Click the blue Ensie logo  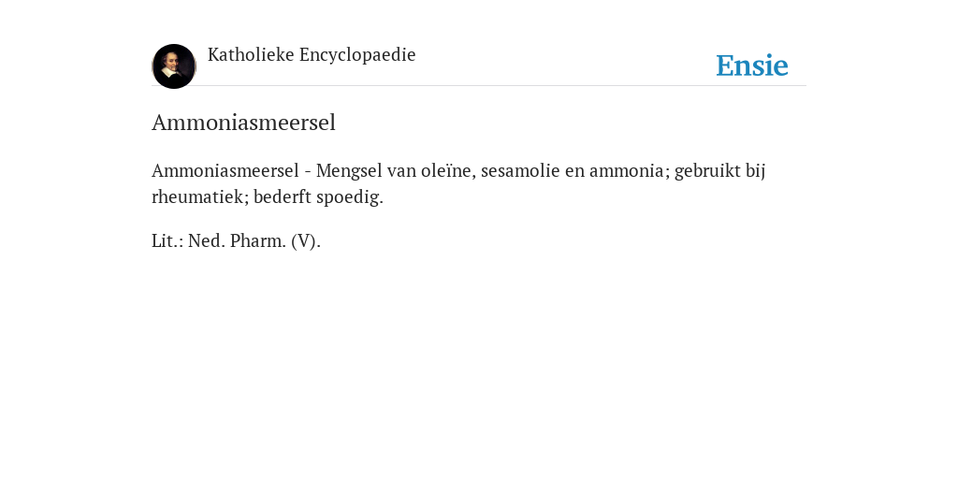752,66
